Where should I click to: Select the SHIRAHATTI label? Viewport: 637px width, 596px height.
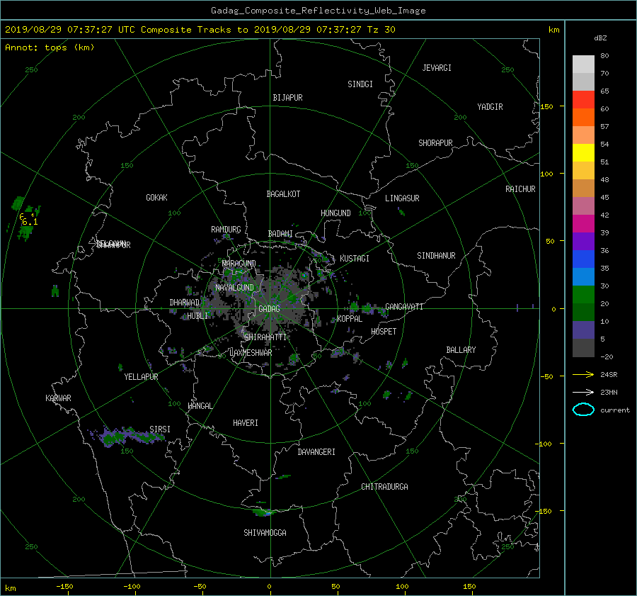tap(265, 337)
